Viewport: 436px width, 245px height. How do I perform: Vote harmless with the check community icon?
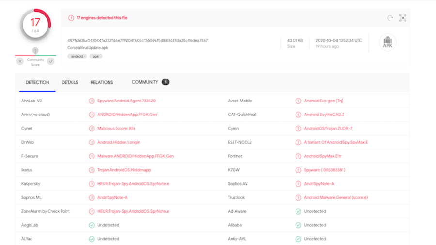50,61
